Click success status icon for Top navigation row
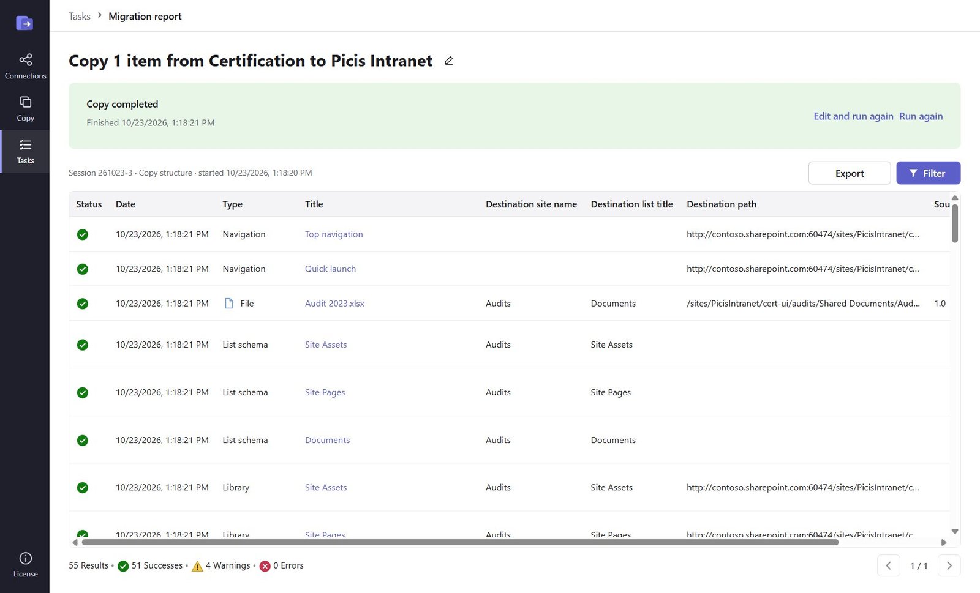 coord(83,234)
